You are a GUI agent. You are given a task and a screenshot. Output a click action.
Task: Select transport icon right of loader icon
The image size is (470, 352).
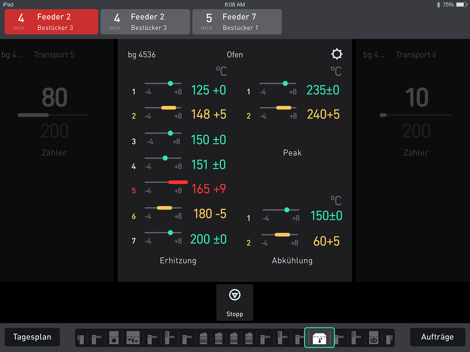point(96,339)
